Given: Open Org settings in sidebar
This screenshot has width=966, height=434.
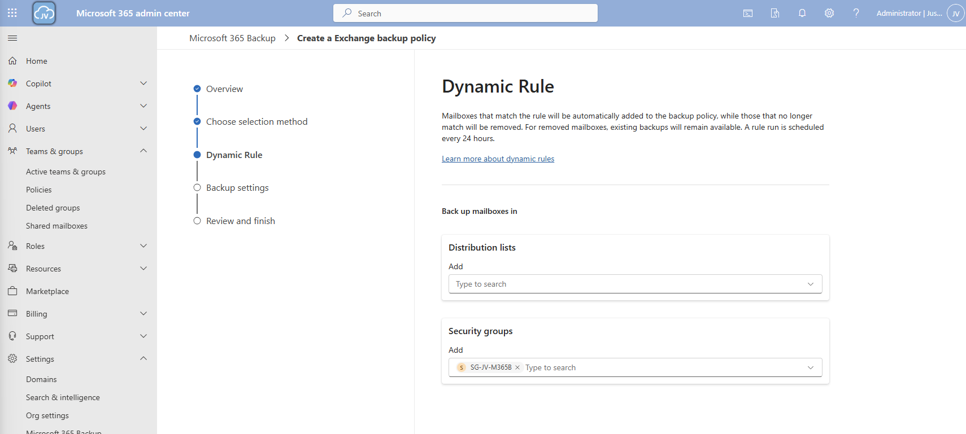Looking at the screenshot, I should [x=47, y=415].
